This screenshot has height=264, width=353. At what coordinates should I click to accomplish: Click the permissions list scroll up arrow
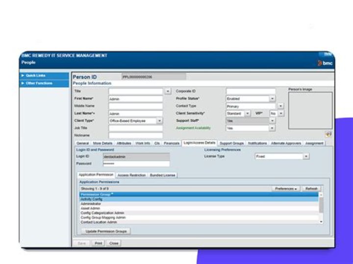click(x=321, y=195)
